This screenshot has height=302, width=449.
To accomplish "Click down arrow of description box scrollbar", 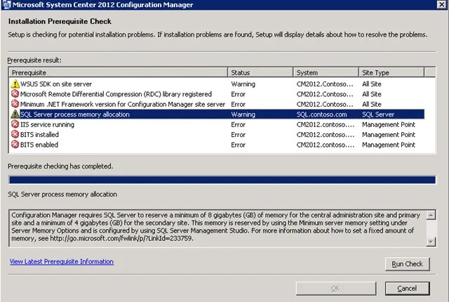I will pyautogui.click(x=431, y=242).
